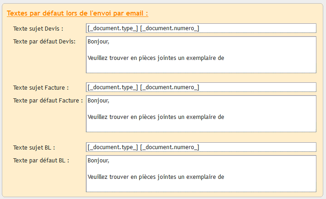Screen dimensions: 326x199
Task: Select the 'Texte sujet Facture :' label
Action: click(x=41, y=87)
